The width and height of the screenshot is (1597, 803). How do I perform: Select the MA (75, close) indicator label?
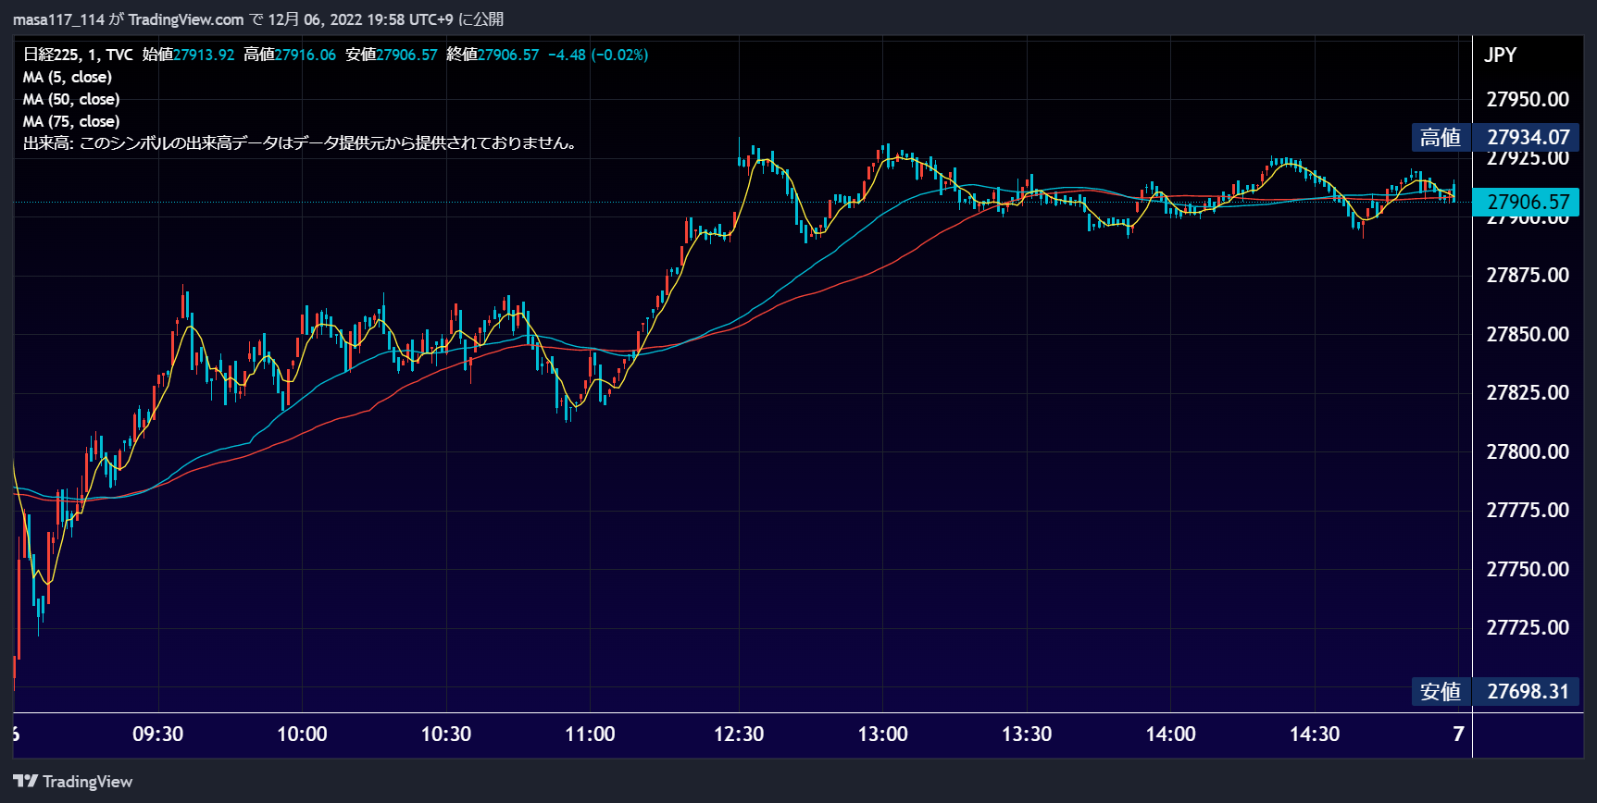tap(71, 121)
